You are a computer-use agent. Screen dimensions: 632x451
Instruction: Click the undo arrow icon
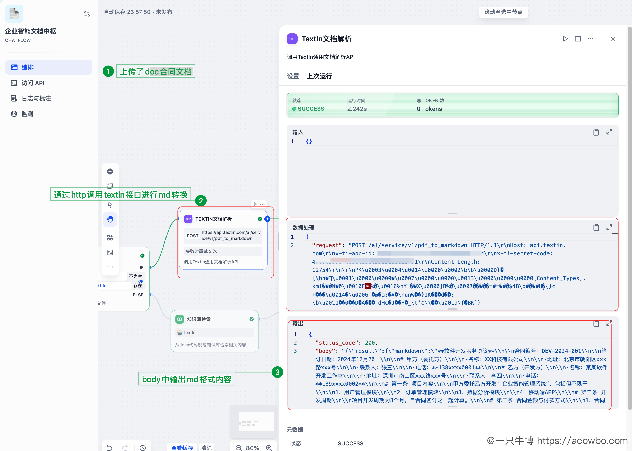tap(109, 447)
